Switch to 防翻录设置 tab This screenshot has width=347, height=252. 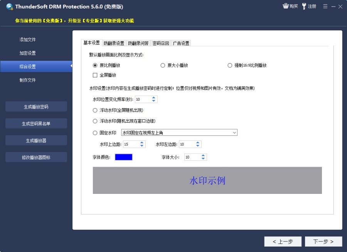(x=114, y=43)
